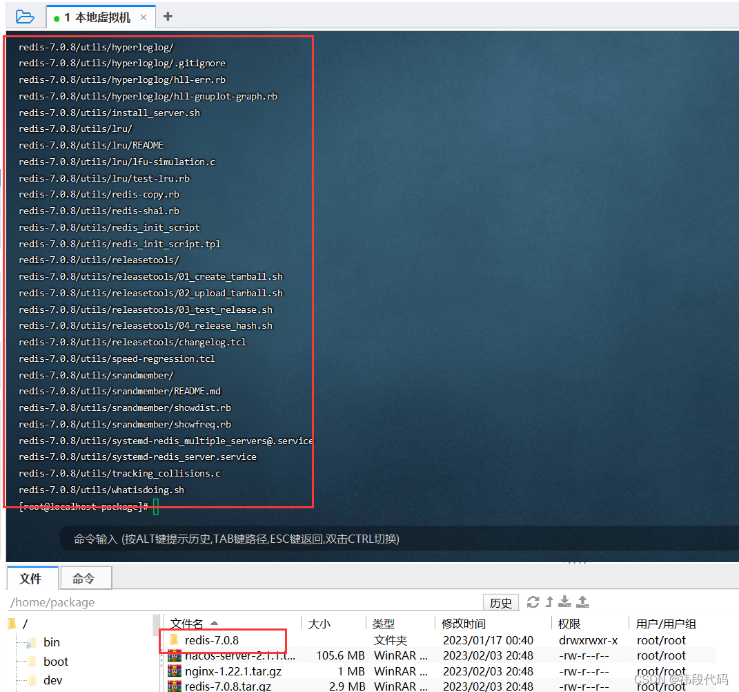739x692 pixels.
Task: Select the boot folder in tree
Action: [56, 662]
